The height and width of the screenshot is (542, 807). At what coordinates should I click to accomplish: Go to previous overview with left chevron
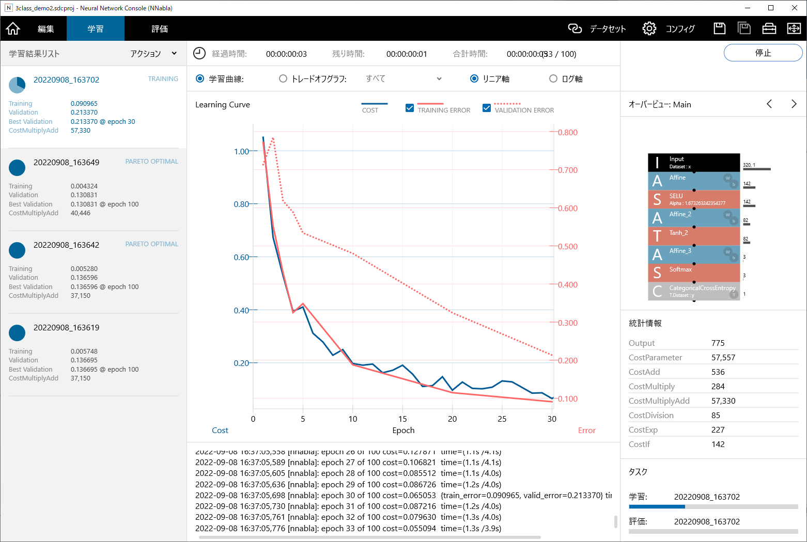(769, 104)
